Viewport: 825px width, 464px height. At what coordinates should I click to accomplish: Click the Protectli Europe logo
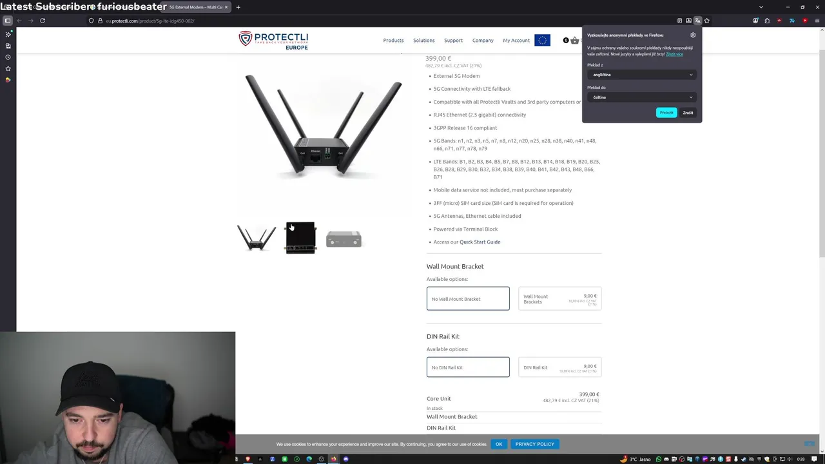[273, 40]
